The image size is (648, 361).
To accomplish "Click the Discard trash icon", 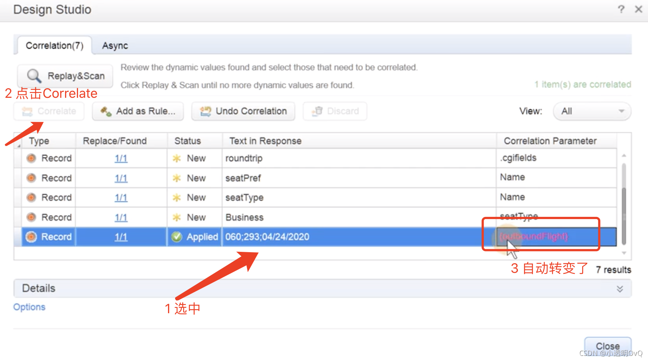I will [317, 111].
